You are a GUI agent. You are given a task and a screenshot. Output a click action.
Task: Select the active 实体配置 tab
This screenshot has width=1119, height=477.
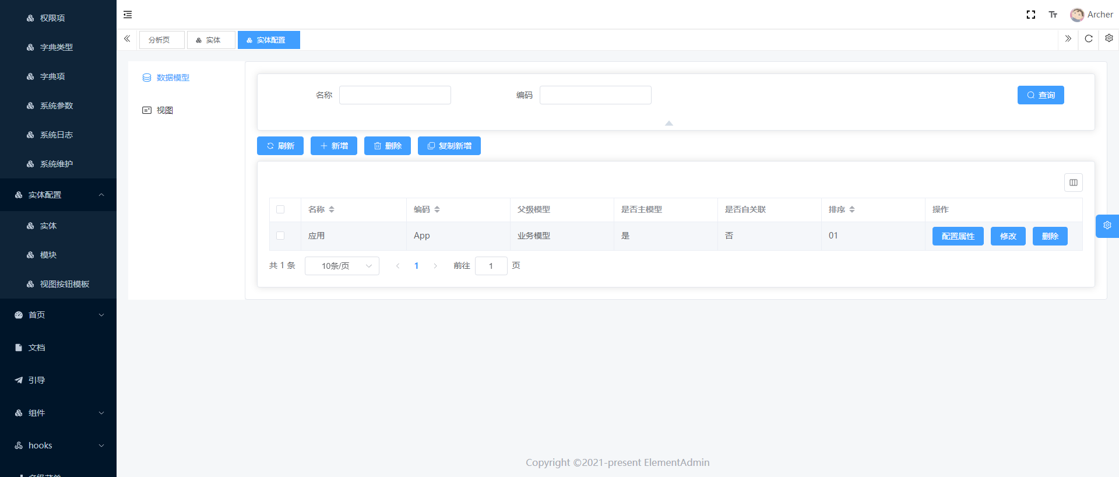point(269,40)
